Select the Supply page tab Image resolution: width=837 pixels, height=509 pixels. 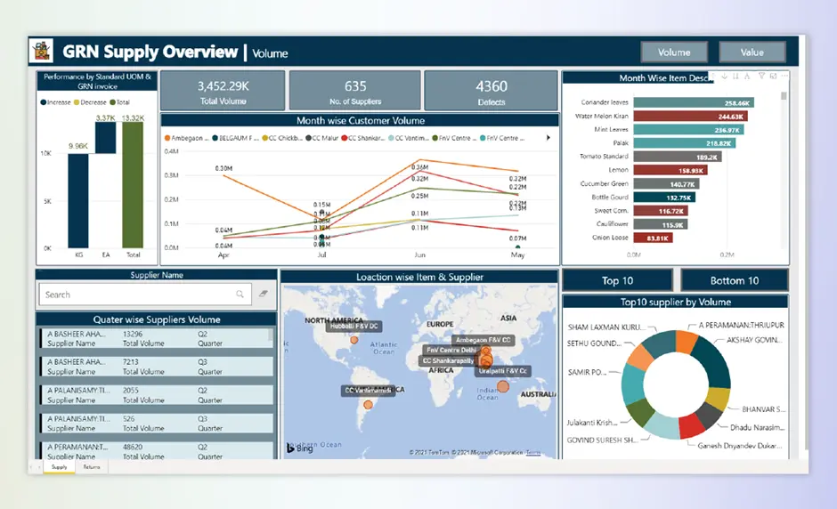click(x=59, y=466)
